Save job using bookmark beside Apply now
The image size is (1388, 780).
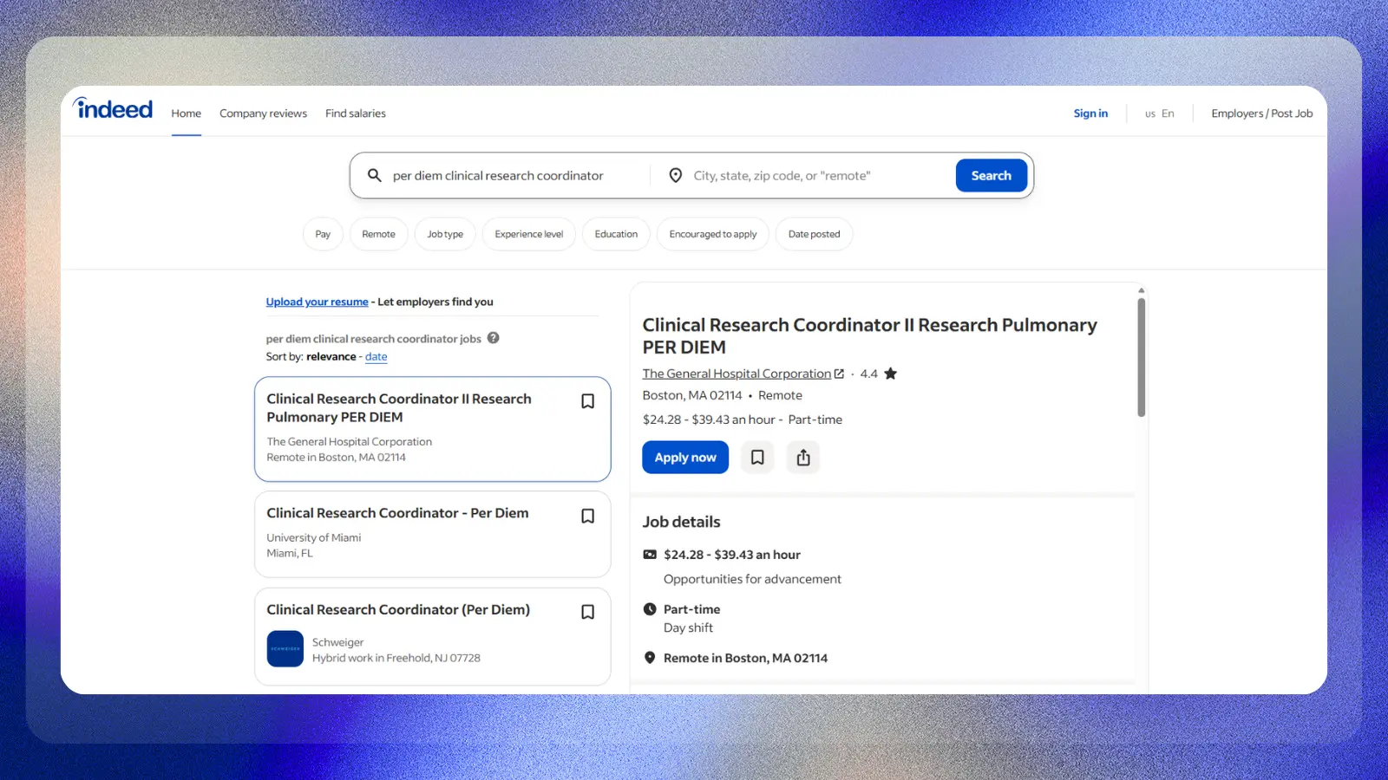point(757,457)
